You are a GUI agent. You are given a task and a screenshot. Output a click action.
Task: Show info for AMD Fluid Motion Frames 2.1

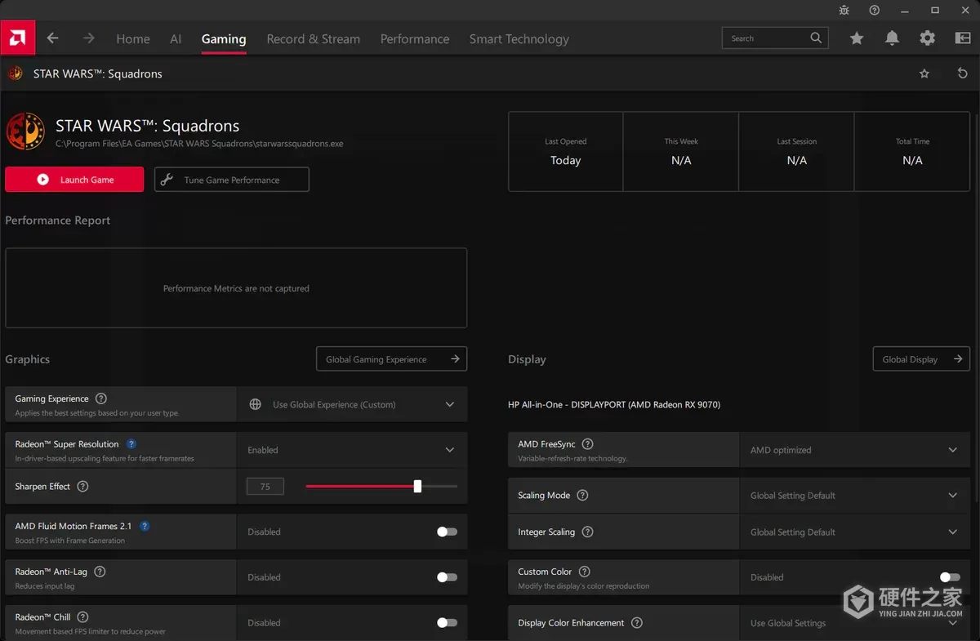pos(145,526)
